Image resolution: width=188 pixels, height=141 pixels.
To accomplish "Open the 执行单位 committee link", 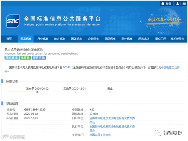I will click(x=112, y=129).
